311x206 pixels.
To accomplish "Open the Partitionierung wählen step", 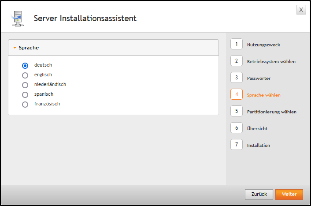I will [271, 112].
